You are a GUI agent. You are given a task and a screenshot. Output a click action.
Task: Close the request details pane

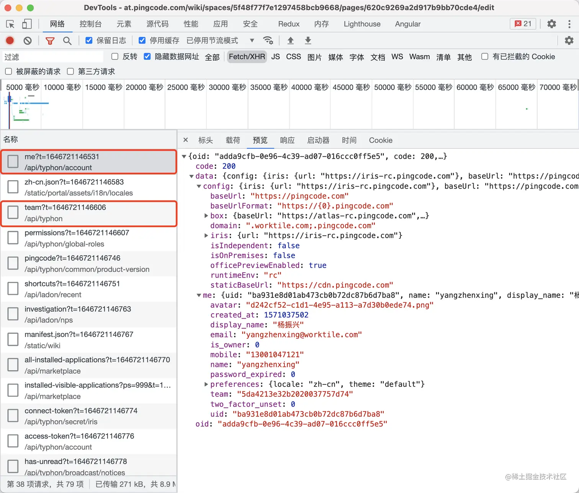pos(186,140)
